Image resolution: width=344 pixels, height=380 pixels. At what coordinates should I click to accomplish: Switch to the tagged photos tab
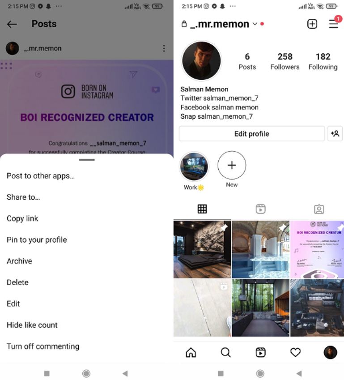pyautogui.click(x=319, y=209)
